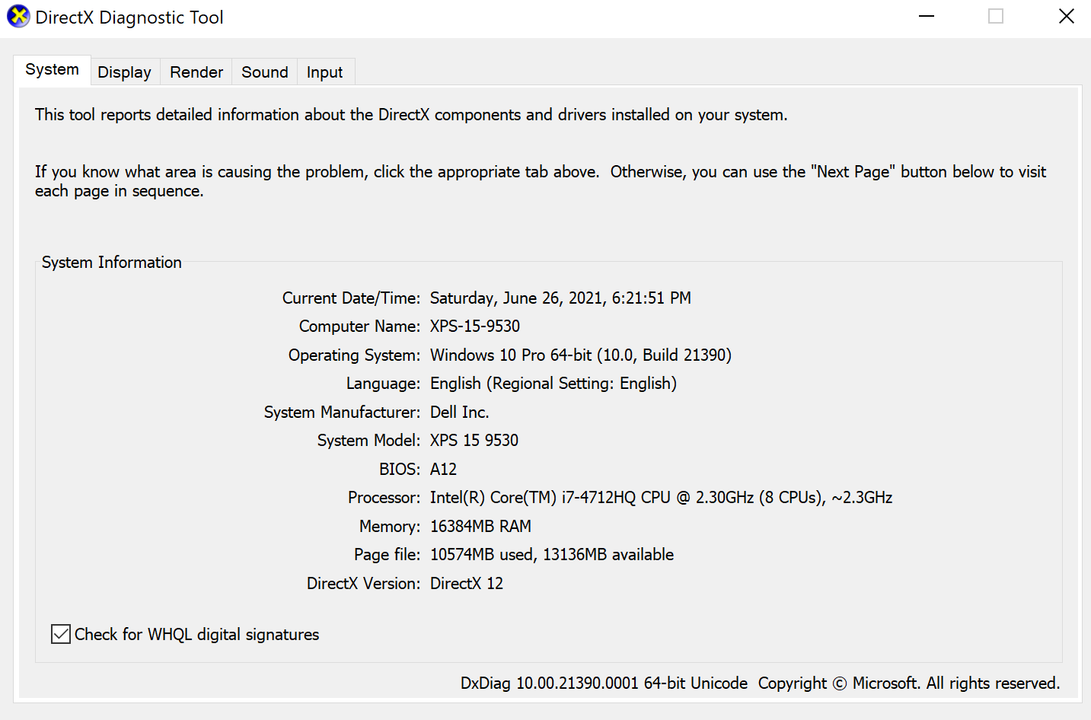The image size is (1091, 720).
Task: Click the DxDiag version copyright text
Action: point(760,683)
